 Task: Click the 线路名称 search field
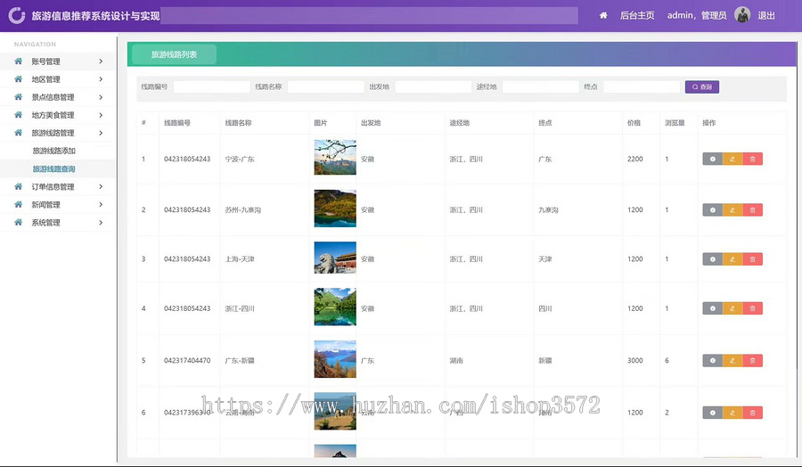[326, 87]
